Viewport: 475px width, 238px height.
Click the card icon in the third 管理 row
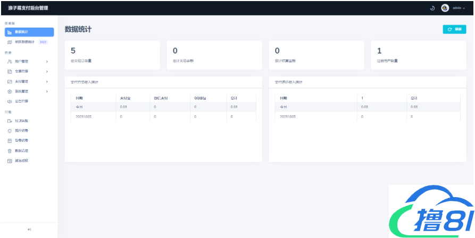[10, 81]
